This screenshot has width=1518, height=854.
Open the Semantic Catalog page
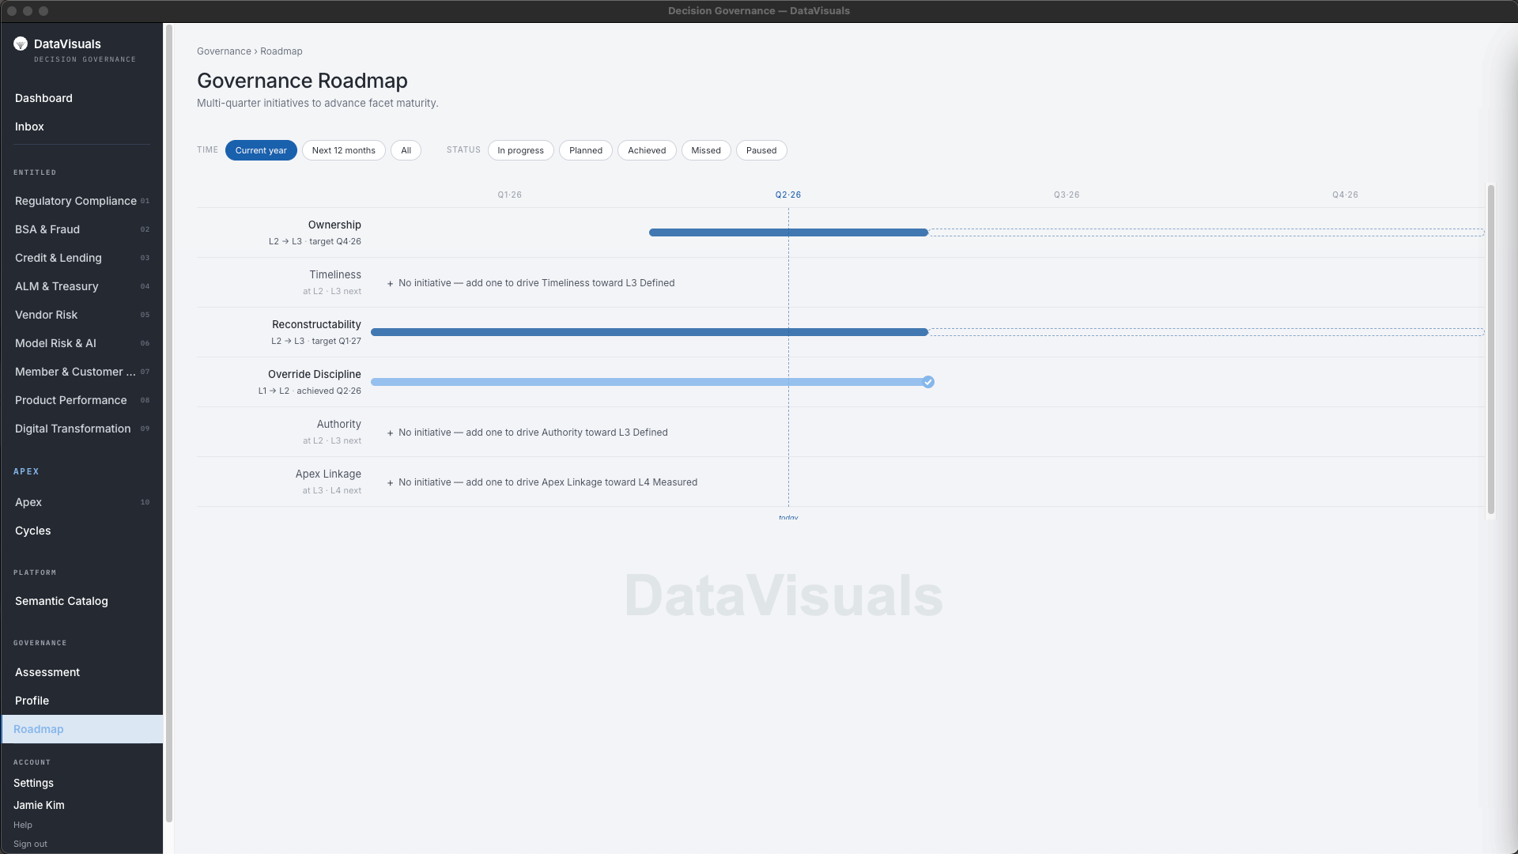point(82,601)
